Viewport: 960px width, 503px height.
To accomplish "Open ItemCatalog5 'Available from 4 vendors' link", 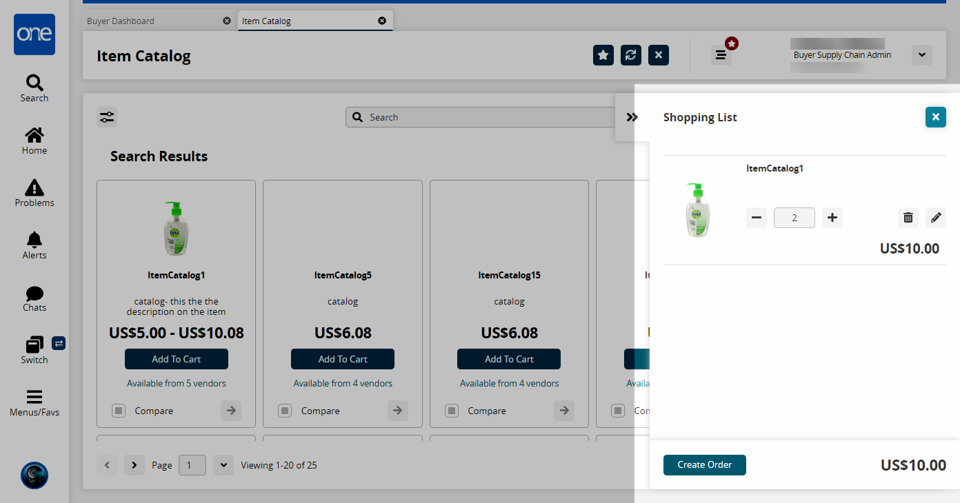I will [343, 383].
